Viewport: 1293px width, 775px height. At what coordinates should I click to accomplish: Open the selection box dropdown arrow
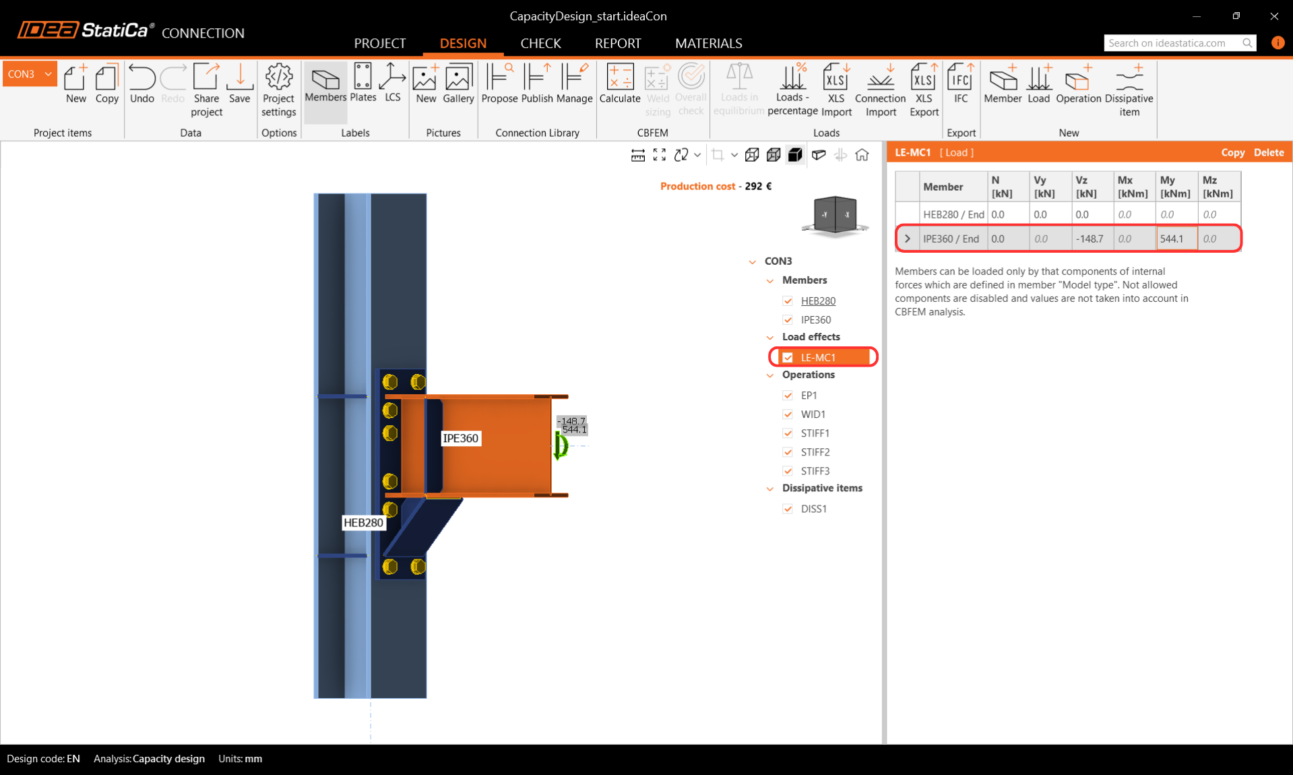click(734, 155)
